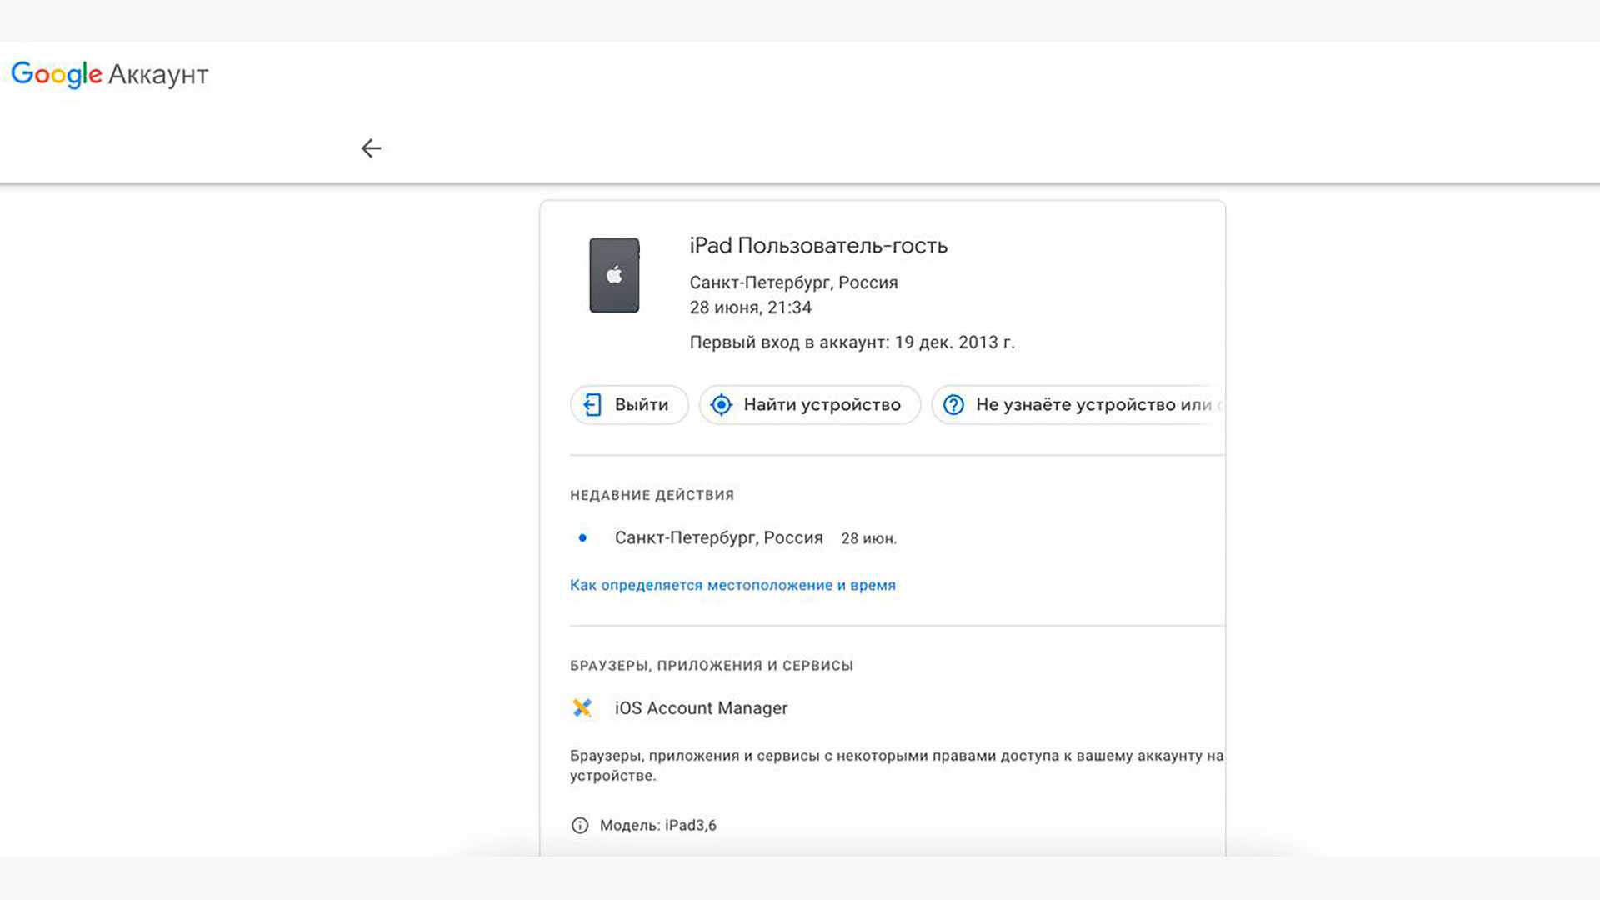This screenshot has height=900, width=1600.
Task: Click the Модель: iPad3,6 text
Action: [657, 825]
